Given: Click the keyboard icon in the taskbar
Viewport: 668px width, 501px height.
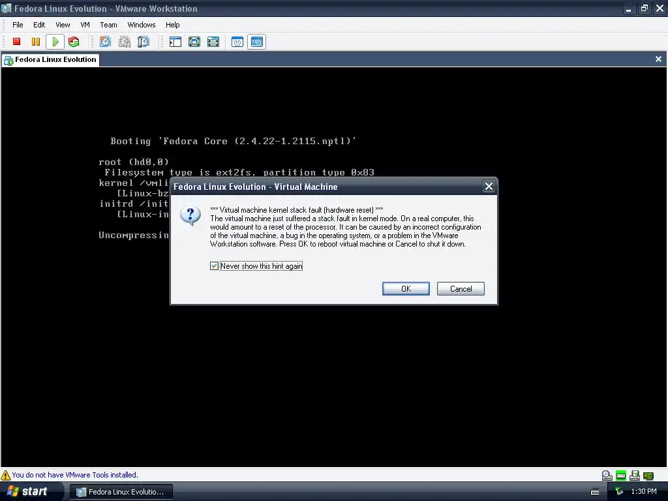Looking at the screenshot, I should coord(595,492).
